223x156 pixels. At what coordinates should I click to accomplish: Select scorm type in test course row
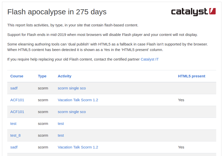[43, 124]
